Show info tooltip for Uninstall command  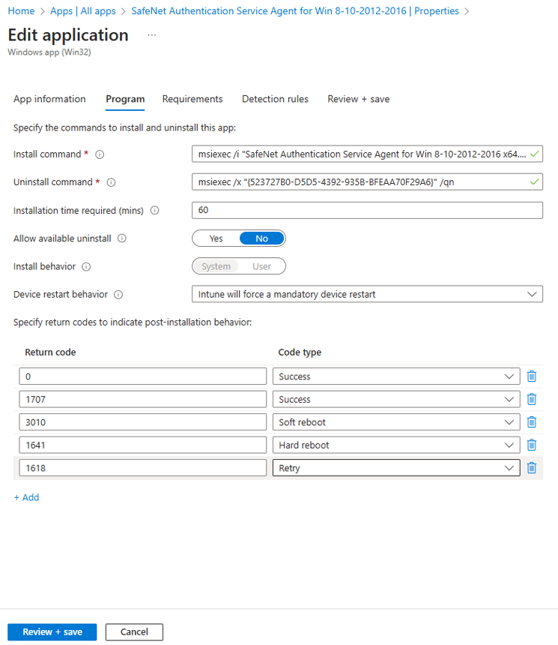coord(111,182)
